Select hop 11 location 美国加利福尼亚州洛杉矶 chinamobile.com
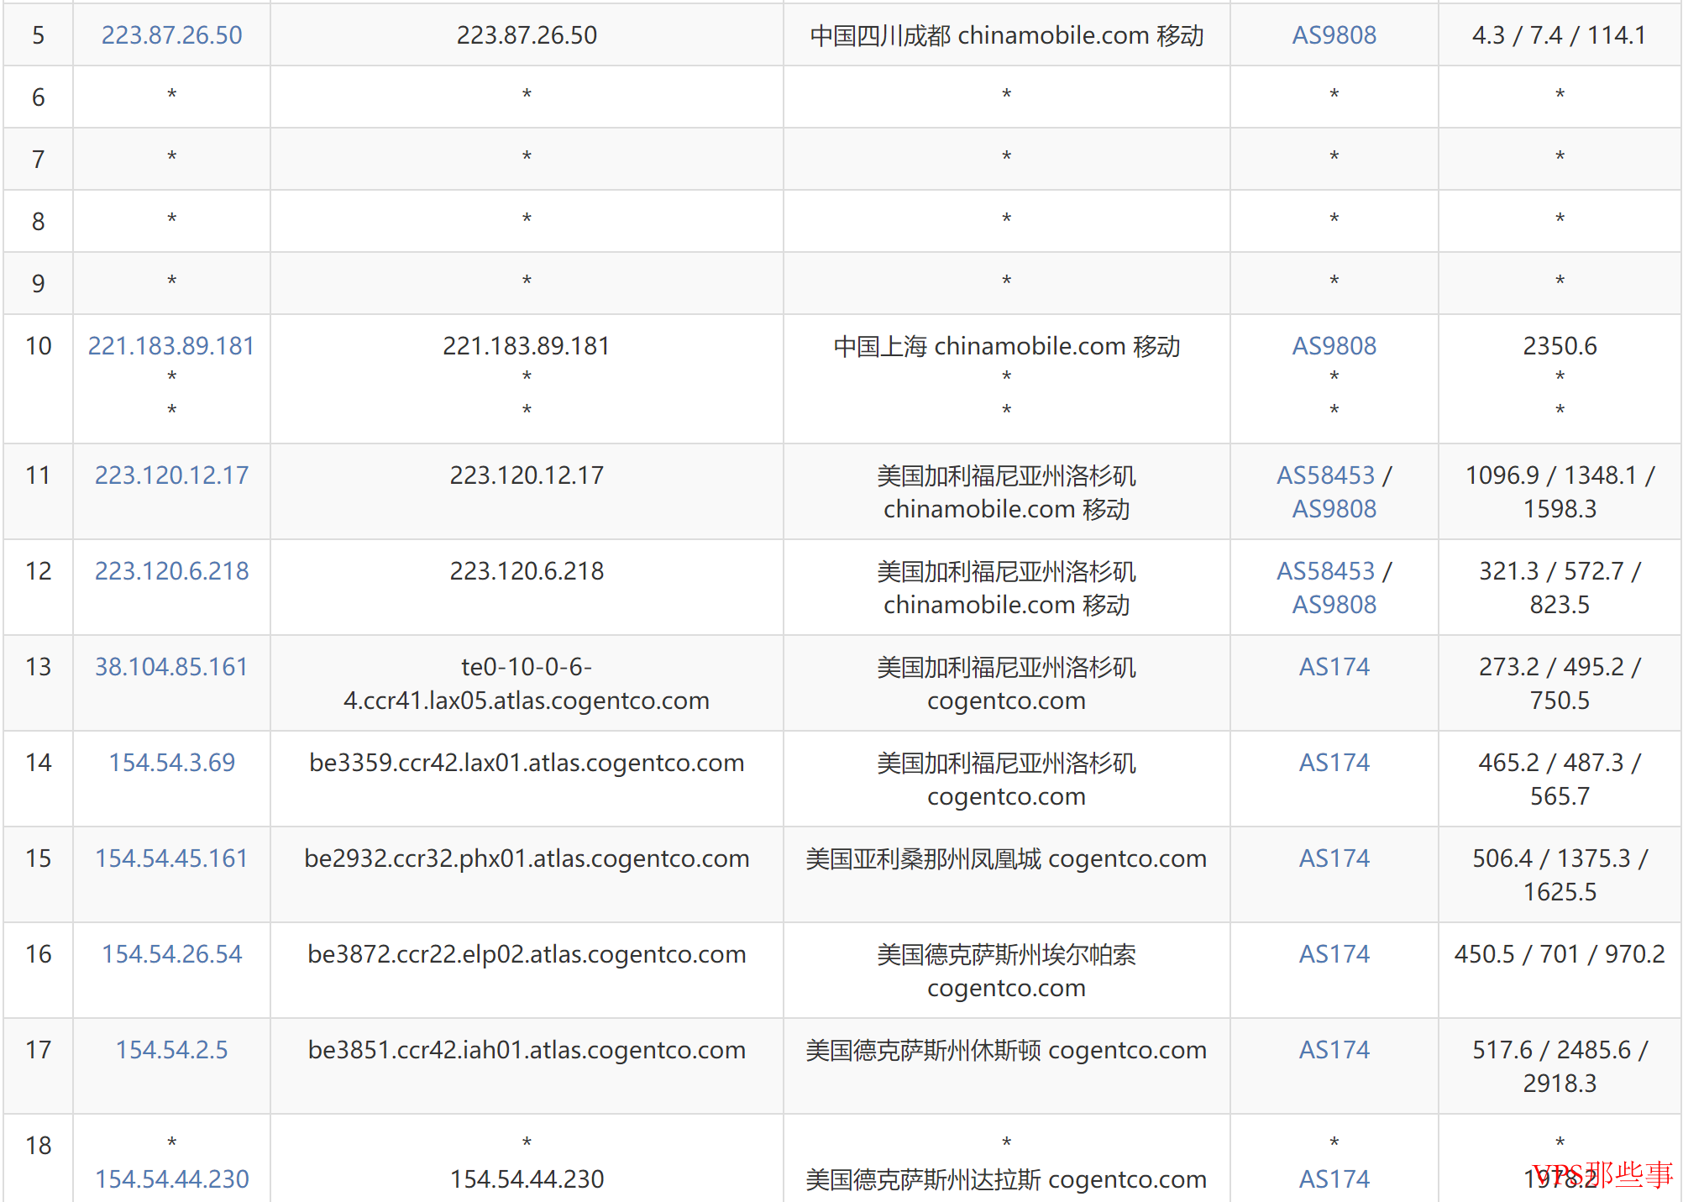1683x1202 pixels. pos(1006,492)
